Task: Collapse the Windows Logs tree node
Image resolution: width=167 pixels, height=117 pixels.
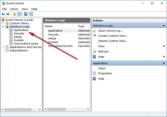Action: click(x=3, y=26)
